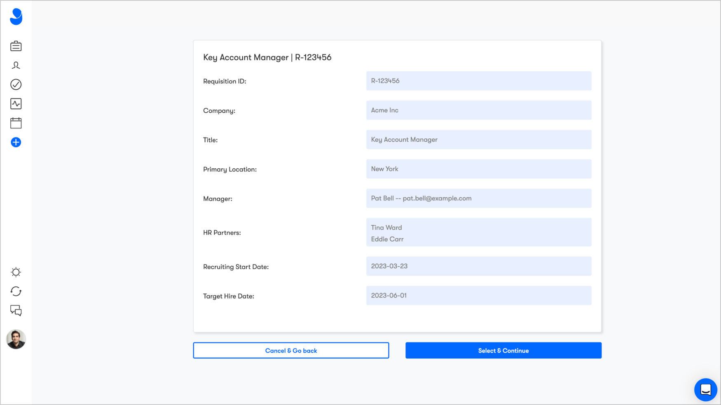Open the chat feedback icon

(x=16, y=311)
